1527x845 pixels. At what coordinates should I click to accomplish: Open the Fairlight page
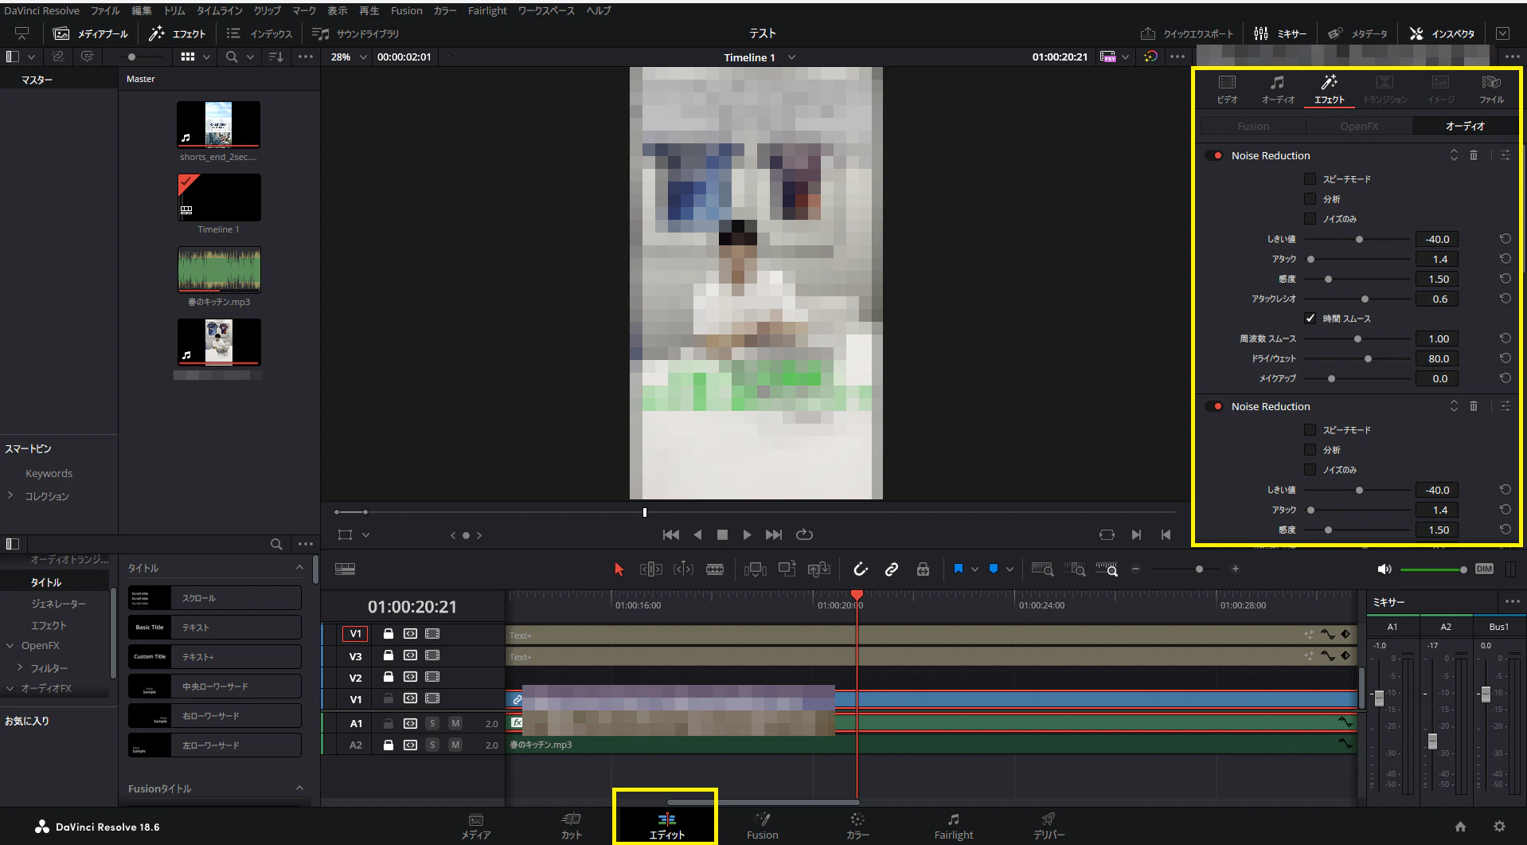pos(953,826)
